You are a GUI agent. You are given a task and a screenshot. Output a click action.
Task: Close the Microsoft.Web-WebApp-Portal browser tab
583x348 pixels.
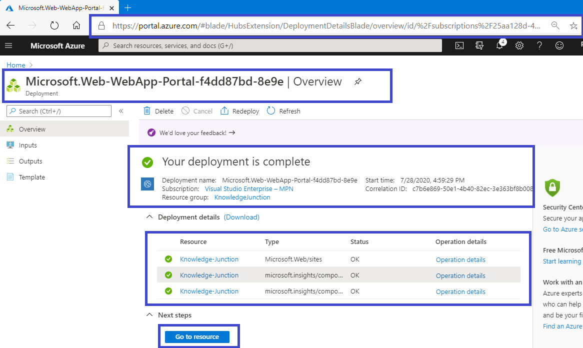(112, 8)
